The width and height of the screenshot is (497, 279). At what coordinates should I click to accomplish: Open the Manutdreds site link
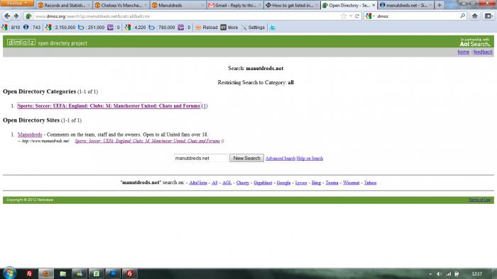point(30,135)
